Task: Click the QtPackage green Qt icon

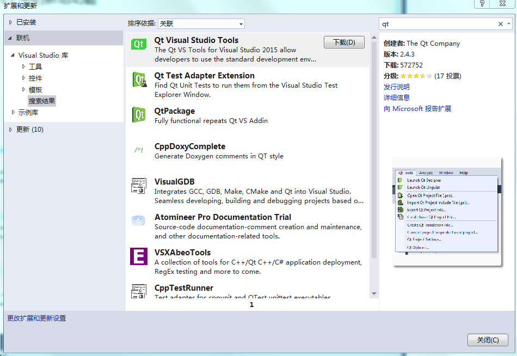Action: (x=139, y=115)
